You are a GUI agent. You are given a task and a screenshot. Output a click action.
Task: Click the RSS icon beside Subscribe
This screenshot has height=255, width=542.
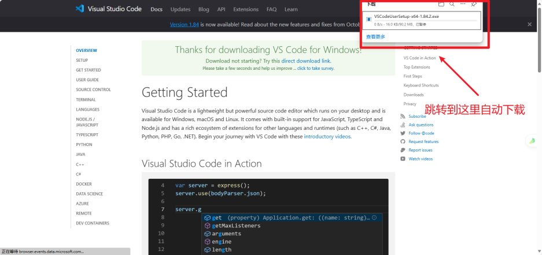403,117
